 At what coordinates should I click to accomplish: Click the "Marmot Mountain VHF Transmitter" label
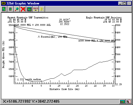28,18
